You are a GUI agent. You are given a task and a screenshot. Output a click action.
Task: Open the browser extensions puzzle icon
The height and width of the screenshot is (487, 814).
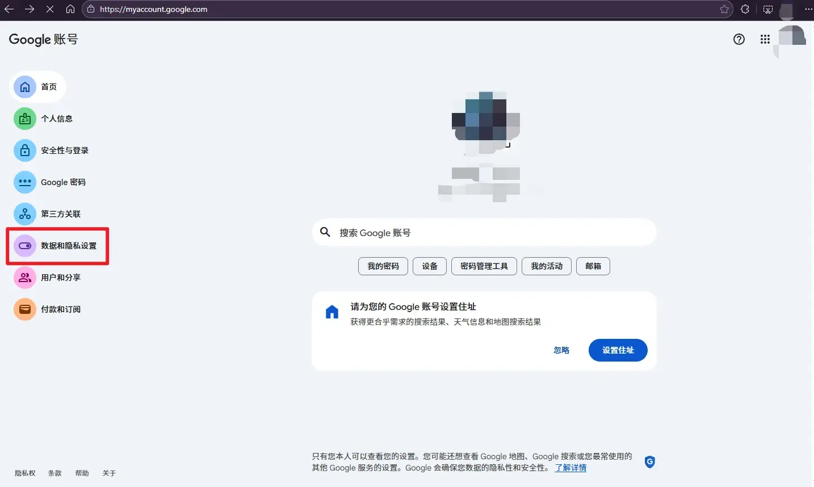tap(745, 9)
